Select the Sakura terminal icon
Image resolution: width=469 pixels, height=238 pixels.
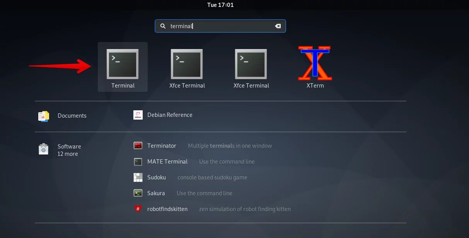pos(138,193)
